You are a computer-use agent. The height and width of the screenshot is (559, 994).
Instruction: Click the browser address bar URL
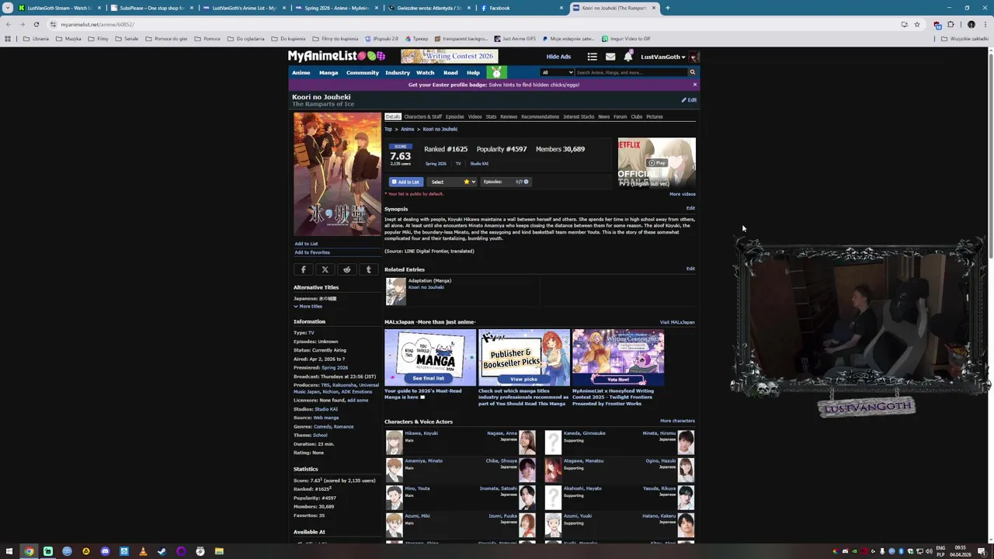(97, 24)
